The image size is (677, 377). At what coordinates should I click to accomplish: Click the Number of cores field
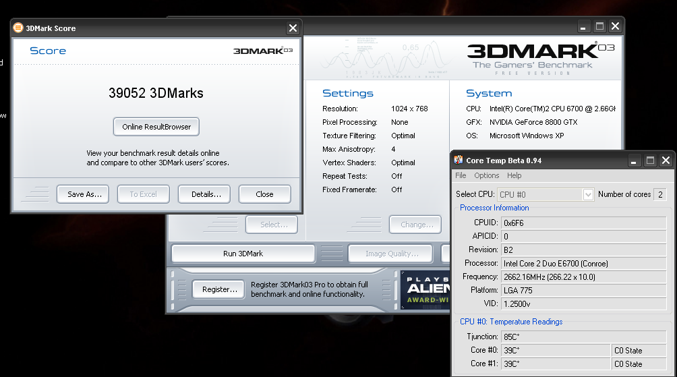point(659,194)
